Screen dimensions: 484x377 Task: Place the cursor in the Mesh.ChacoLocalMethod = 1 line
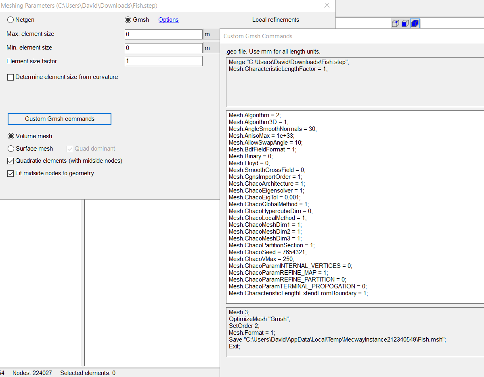[268, 218]
